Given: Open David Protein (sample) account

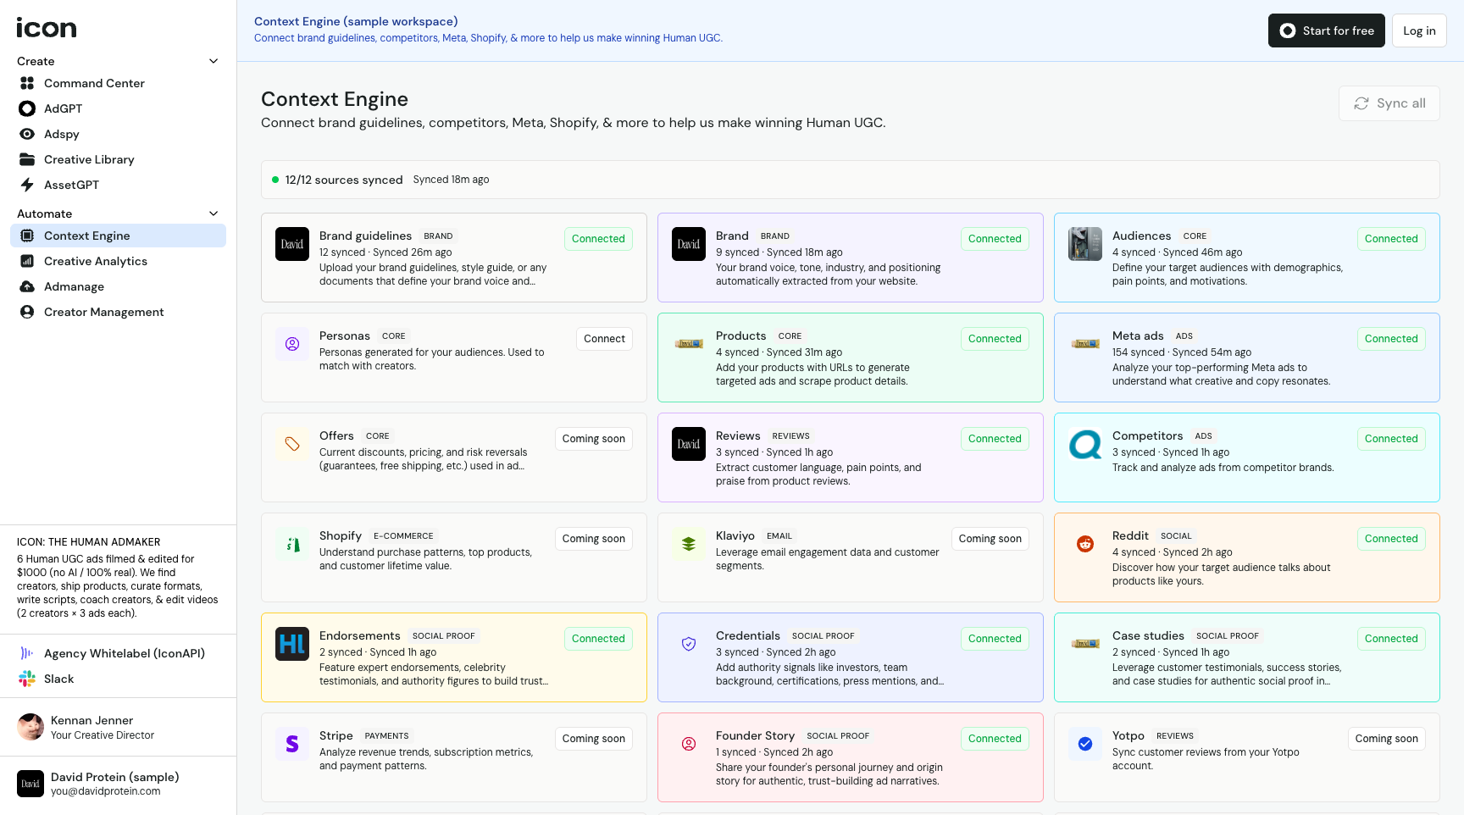Looking at the screenshot, I should pos(118,784).
